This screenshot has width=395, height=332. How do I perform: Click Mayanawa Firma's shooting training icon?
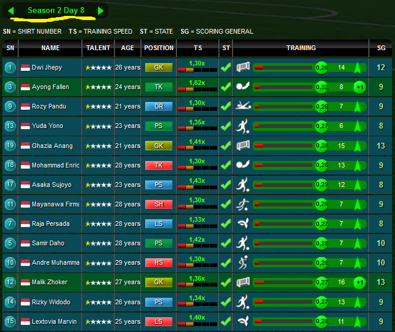coord(243,204)
